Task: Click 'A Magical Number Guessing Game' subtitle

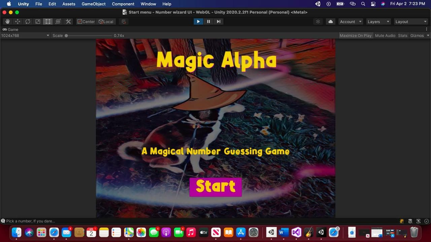Action: point(215,151)
